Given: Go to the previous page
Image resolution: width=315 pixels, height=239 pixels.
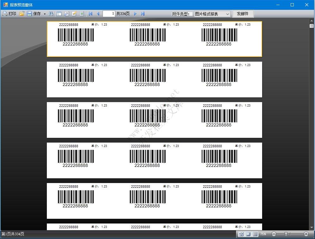Looking at the screenshot, I should pos(98,14).
